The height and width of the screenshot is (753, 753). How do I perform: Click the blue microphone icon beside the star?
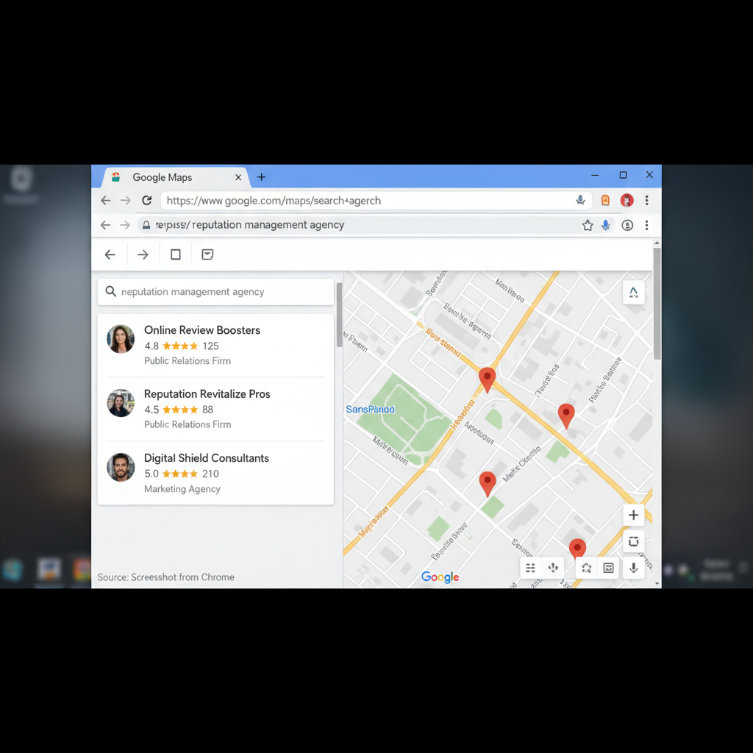[x=606, y=225]
